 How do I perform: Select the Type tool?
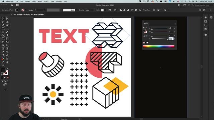tap(3, 29)
